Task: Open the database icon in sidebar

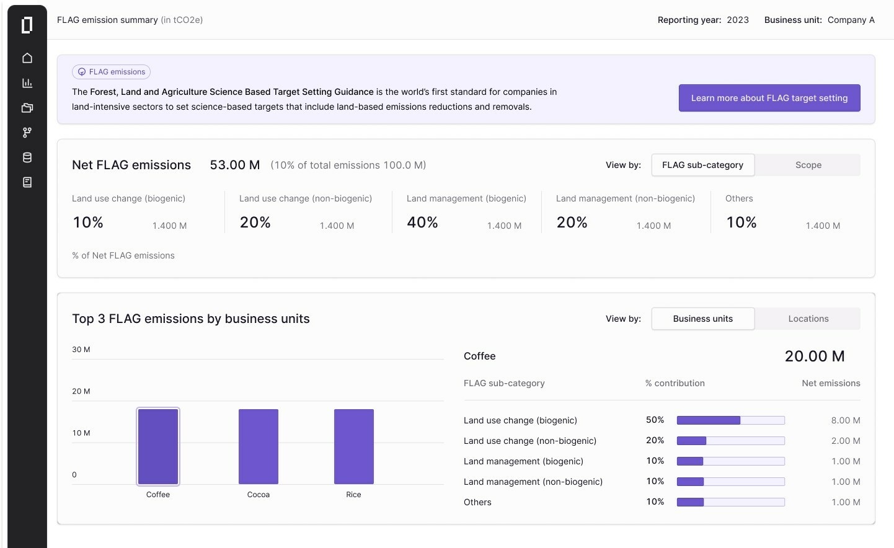Action: coord(27,157)
